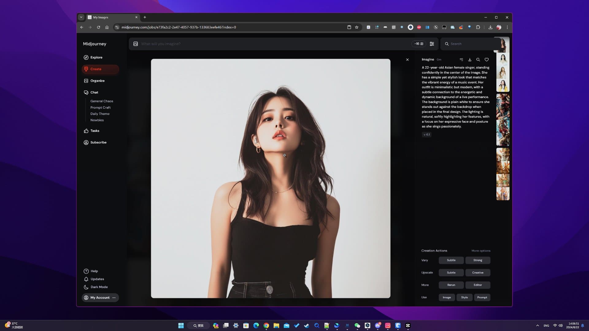
Task: Open the Explore page
Action: click(x=96, y=57)
